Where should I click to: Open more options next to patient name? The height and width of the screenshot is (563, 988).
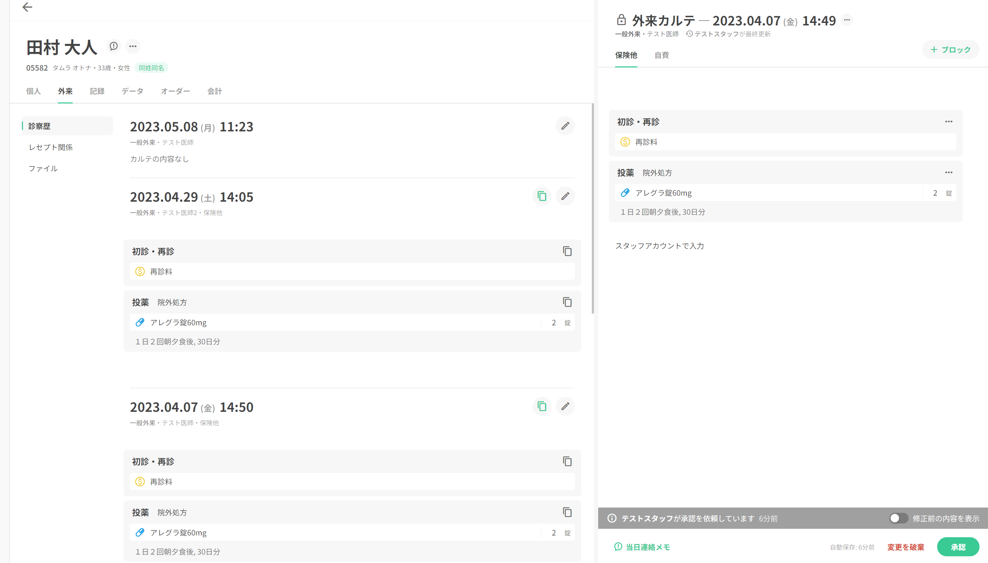click(x=132, y=46)
